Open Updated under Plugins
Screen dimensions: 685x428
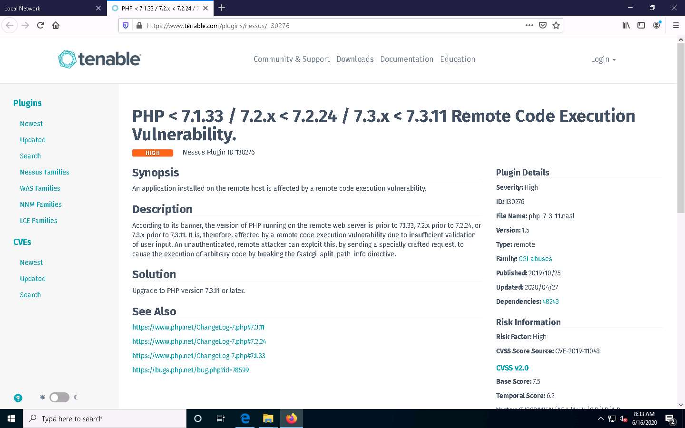click(x=33, y=140)
